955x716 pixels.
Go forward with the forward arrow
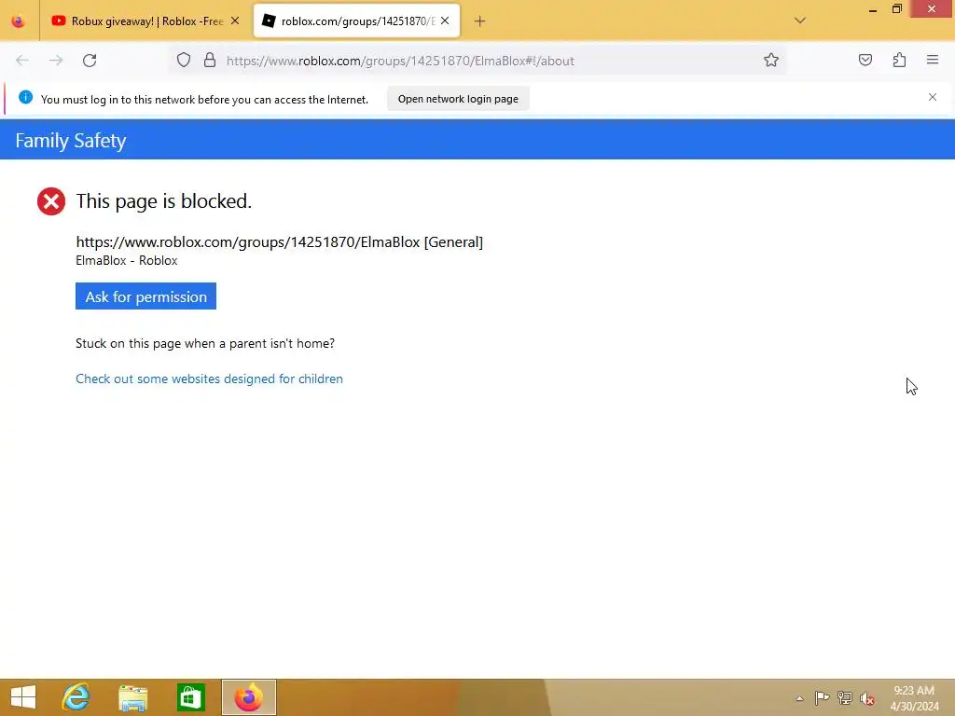coord(56,61)
